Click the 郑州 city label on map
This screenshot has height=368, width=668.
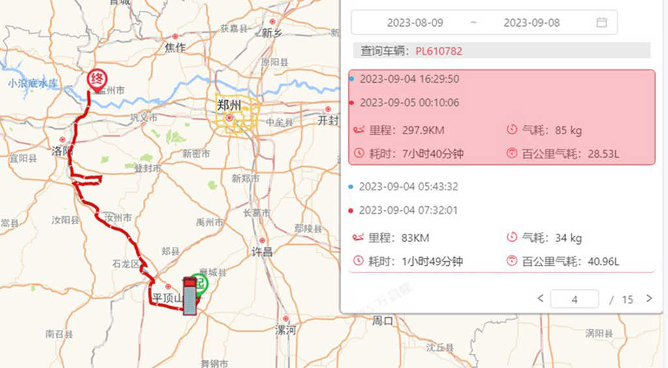[229, 105]
